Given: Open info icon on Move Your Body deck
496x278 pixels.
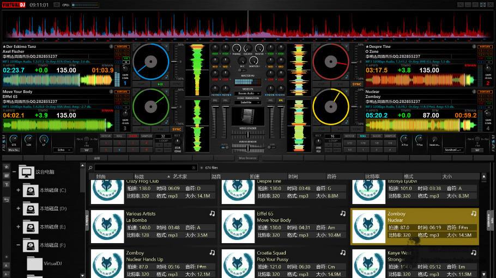Looking at the screenshot, I should pyautogui.click(x=111, y=91).
